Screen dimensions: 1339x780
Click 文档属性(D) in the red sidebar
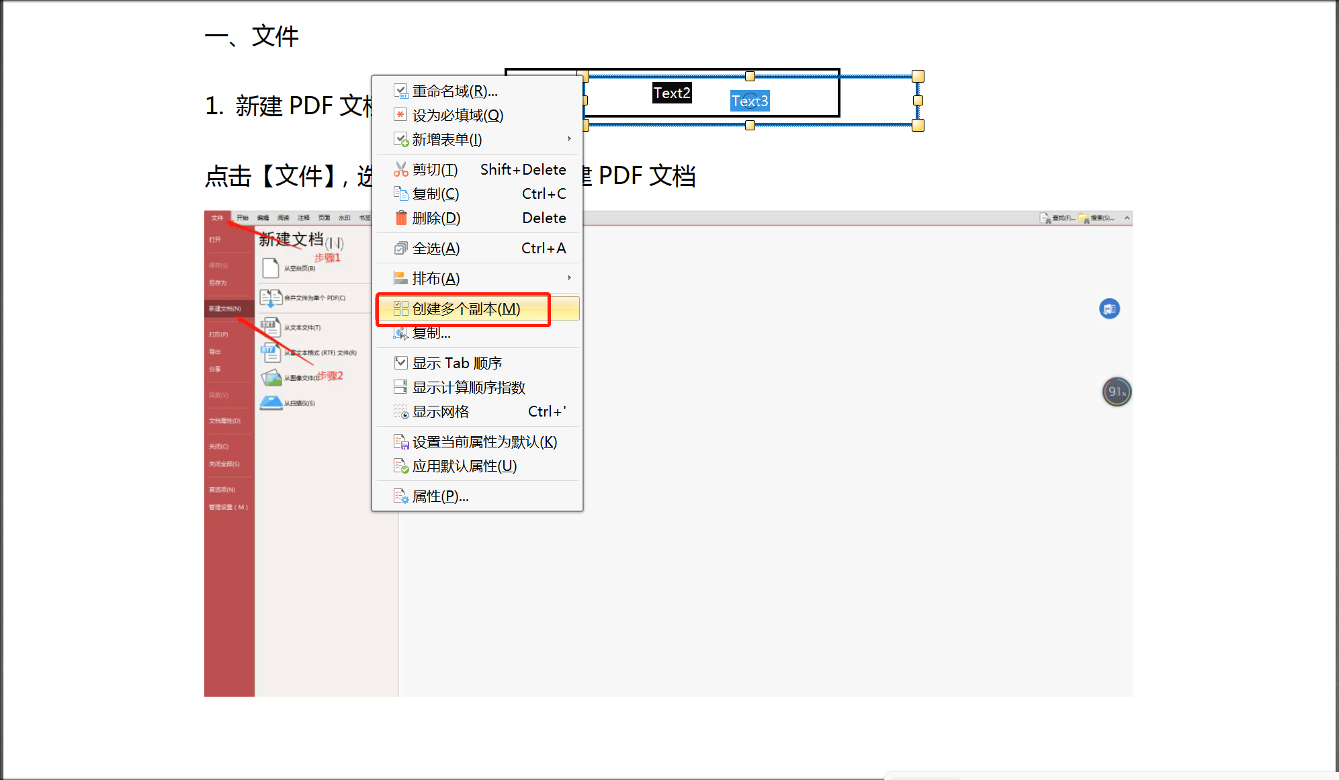point(224,421)
